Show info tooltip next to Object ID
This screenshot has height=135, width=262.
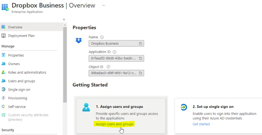(108, 67)
